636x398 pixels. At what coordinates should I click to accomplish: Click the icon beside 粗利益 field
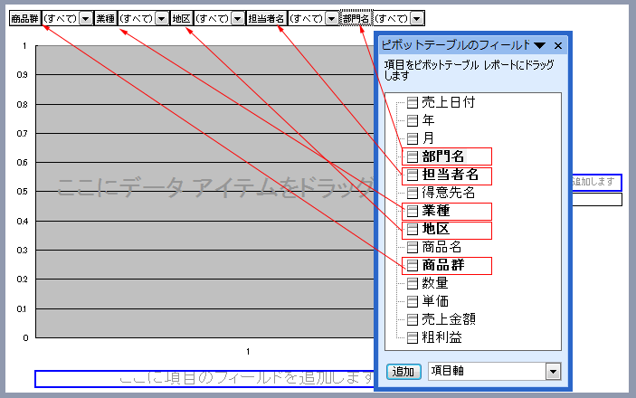pos(413,337)
